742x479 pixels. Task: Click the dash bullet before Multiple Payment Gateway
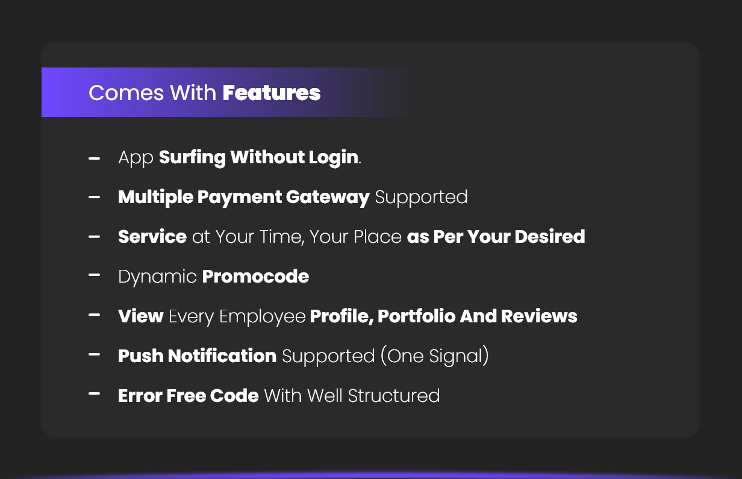94,196
